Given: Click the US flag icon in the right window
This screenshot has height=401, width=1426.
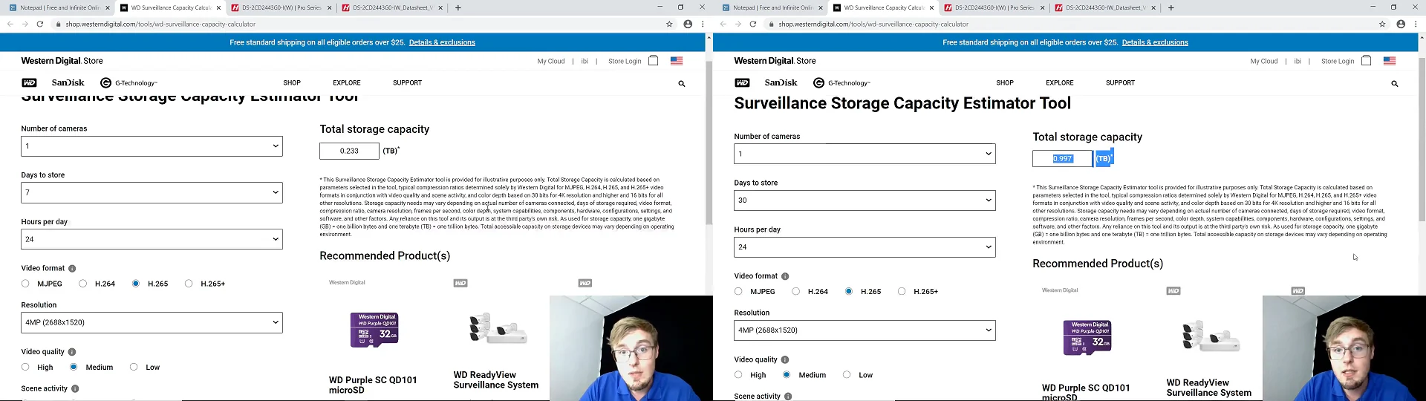Looking at the screenshot, I should (x=1390, y=61).
